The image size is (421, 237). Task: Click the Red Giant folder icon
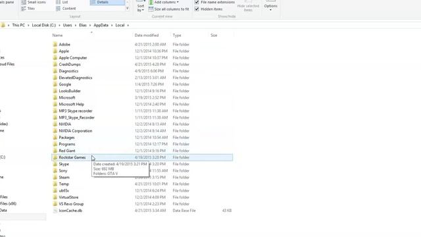pyautogui.click(x=55, y=151)
